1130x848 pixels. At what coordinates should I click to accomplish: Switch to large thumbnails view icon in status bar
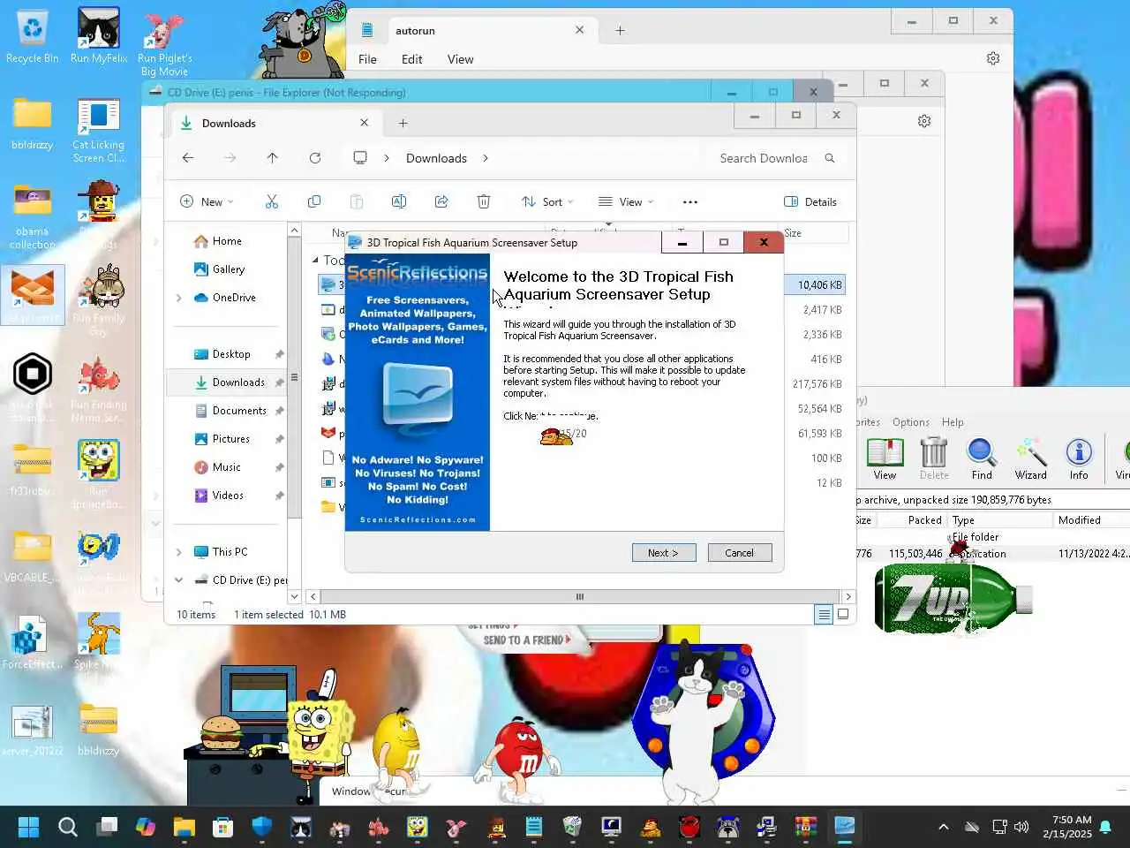(843, 615)
